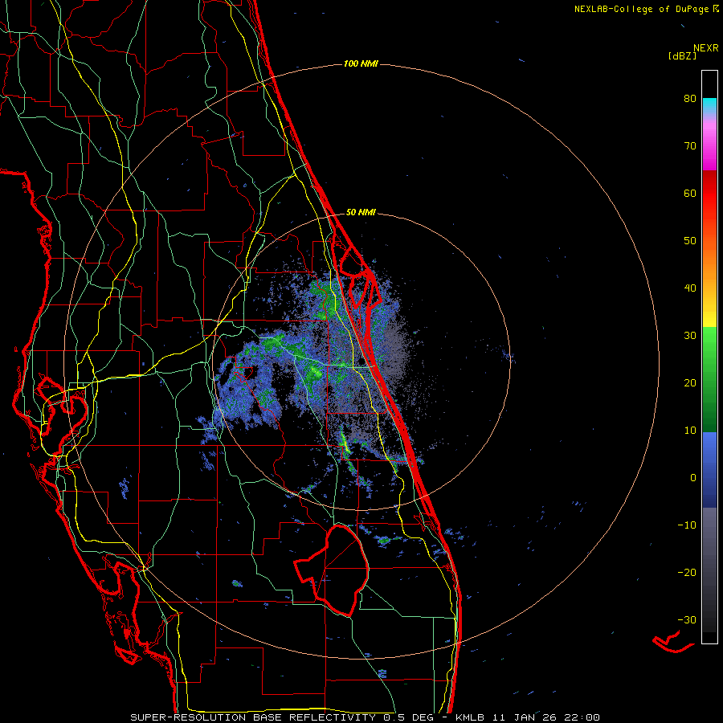Click the dBZ units label above the color scale
This screenshot has height=723, width=723.
tap(682, 56)
